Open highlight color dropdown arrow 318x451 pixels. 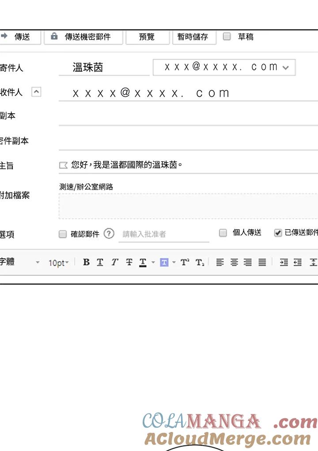[x=174, y=262]
